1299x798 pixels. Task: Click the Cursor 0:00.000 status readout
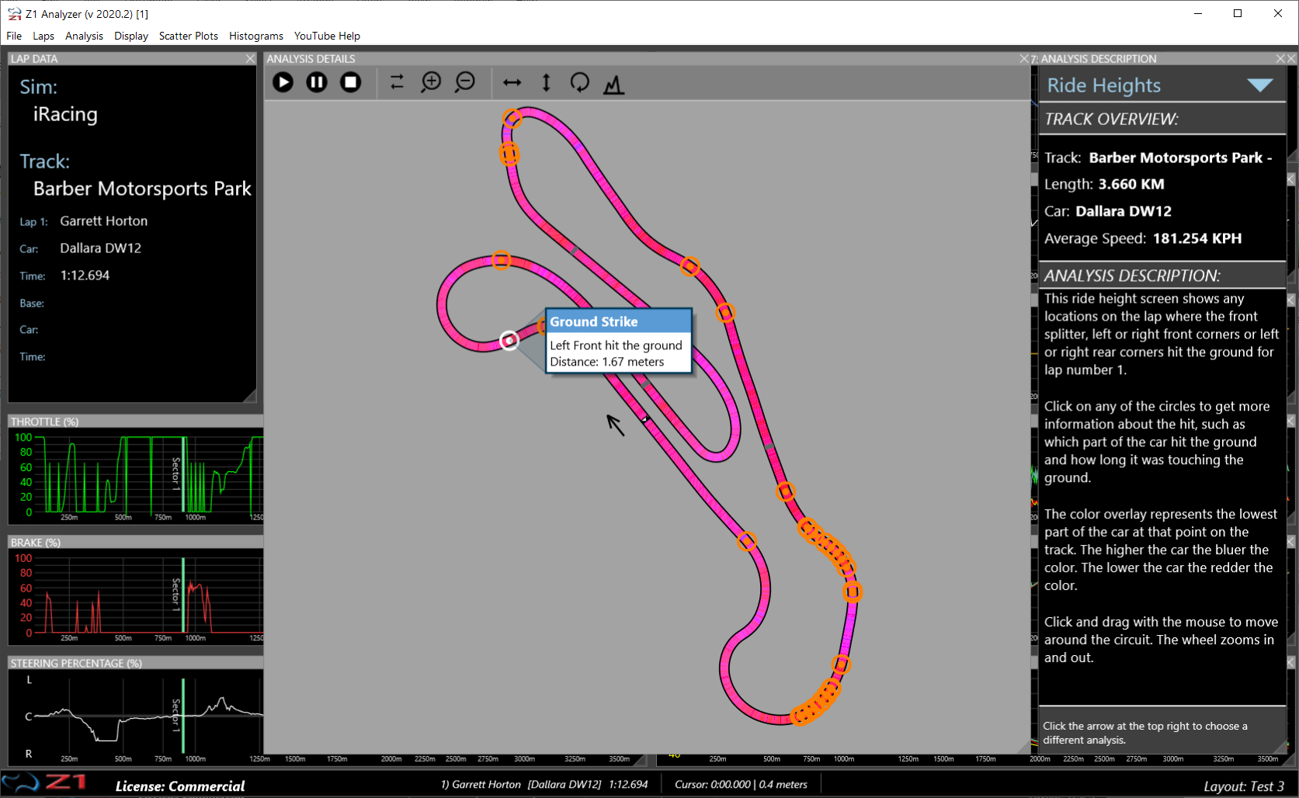pos(741,785)
